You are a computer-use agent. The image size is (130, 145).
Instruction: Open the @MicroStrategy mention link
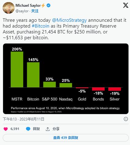69,20
